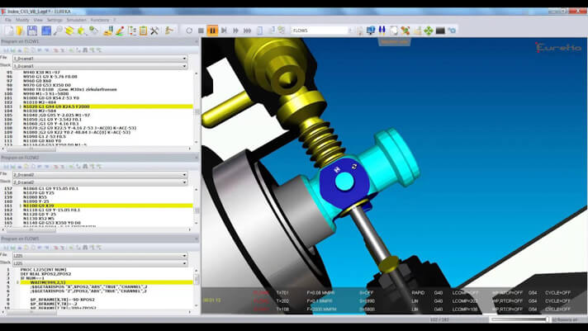588x331 pixels.
Task: Click the wrench and screwdriver tools icon
Action: coord(154,31)
